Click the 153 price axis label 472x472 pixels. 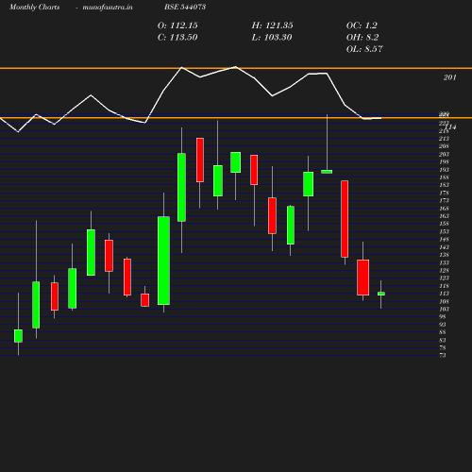(445, 231)
